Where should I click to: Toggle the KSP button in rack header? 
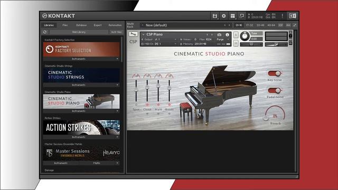tap(280, 25)
